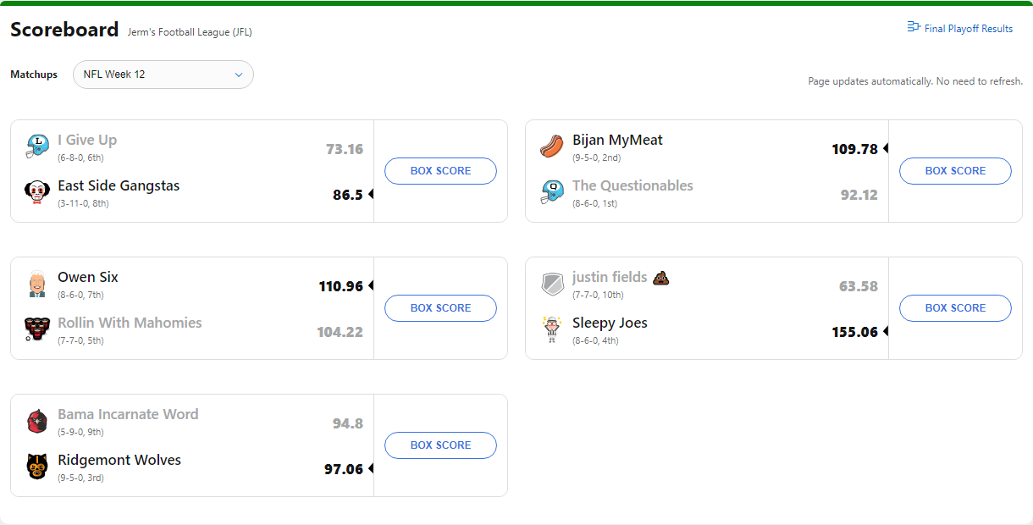The height and width of the screenshot is (525, 1033).
Task: Click the justin fields shield icon
Action: point(552,284)
